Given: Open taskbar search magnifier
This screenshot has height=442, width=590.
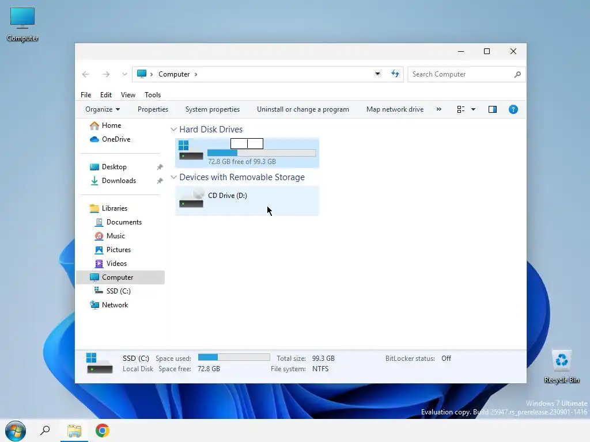Looking at the screenshot, I should pos(45,430).
